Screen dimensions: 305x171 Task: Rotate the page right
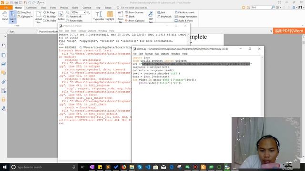click(74, 20)
